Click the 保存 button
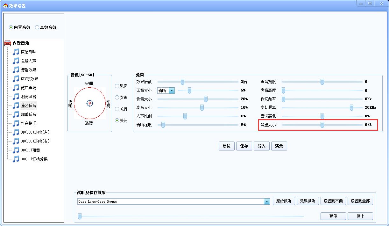Screen dimensions: 389x226 [244, 146]
